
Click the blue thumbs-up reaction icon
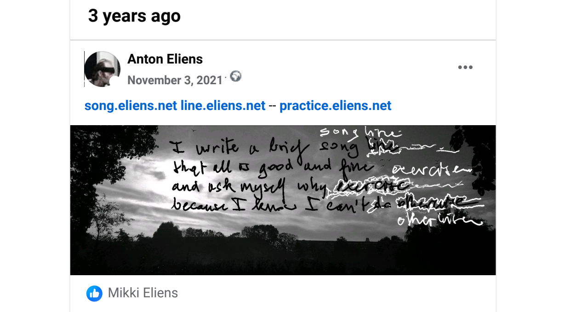coord(94,293)
